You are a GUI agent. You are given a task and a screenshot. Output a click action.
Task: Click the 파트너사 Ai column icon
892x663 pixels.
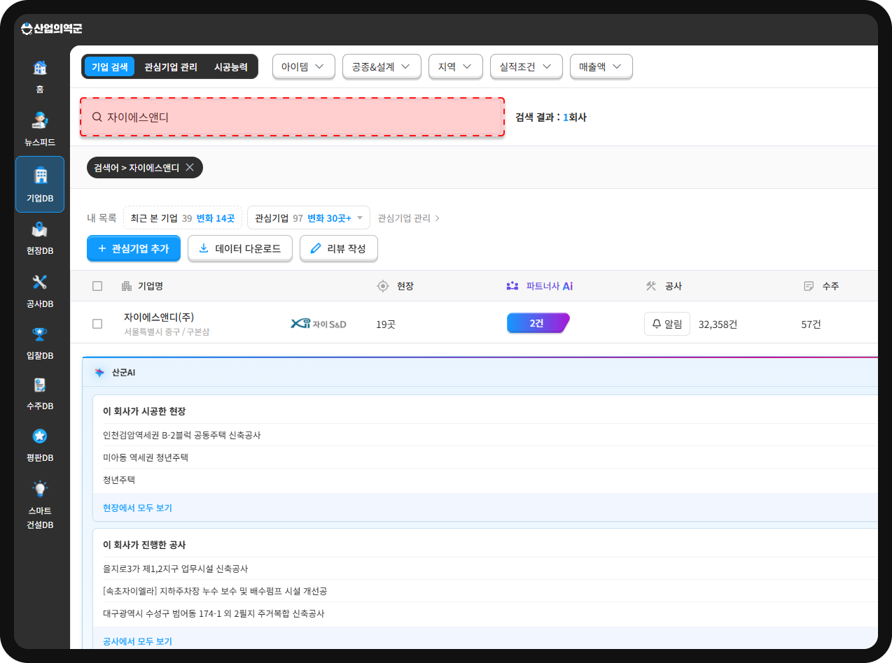click(513, 286)
